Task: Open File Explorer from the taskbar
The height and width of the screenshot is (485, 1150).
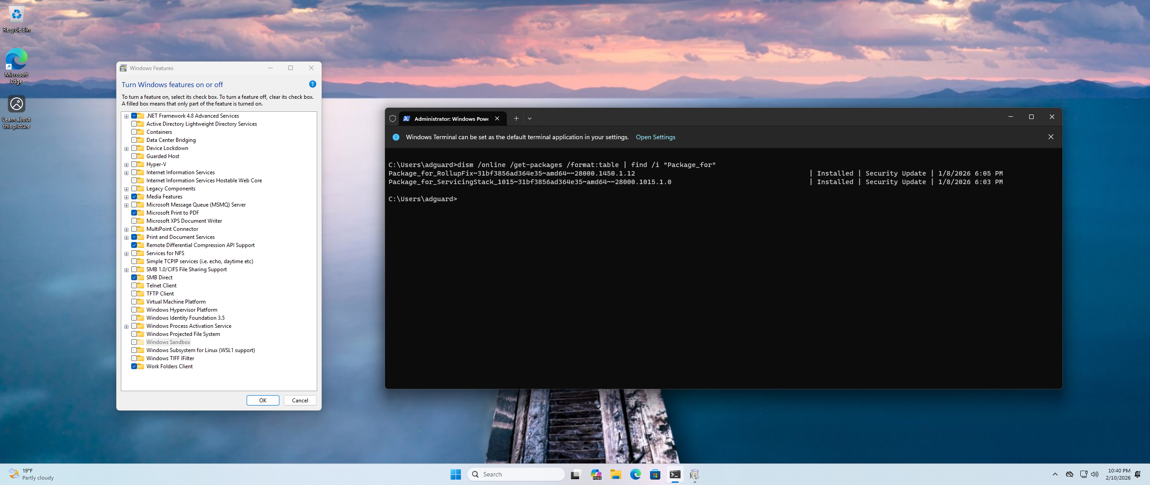Action: point(615,474)
